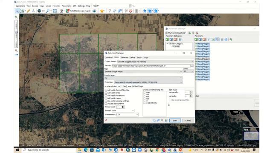Enable Add visible Placemarks checkbox
The width and height of the screenshot is (273, 153).
106,95
